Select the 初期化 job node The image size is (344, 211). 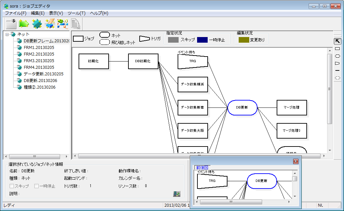click(94, 61)
